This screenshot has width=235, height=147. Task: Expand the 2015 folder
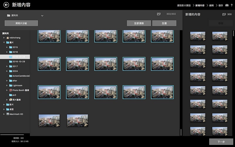(7, 47)
